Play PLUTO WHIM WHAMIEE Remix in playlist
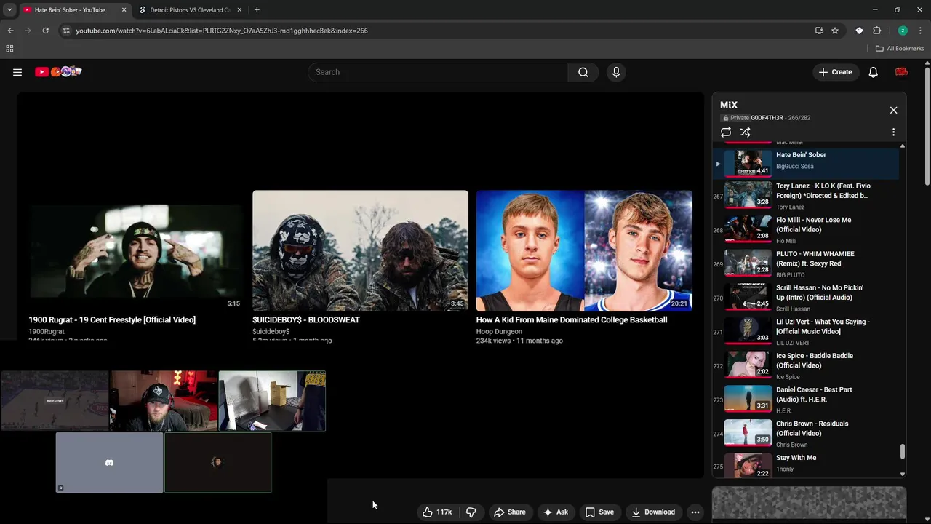Image resolution: width=931 pixels, height=524 pixels. (806, 264)
